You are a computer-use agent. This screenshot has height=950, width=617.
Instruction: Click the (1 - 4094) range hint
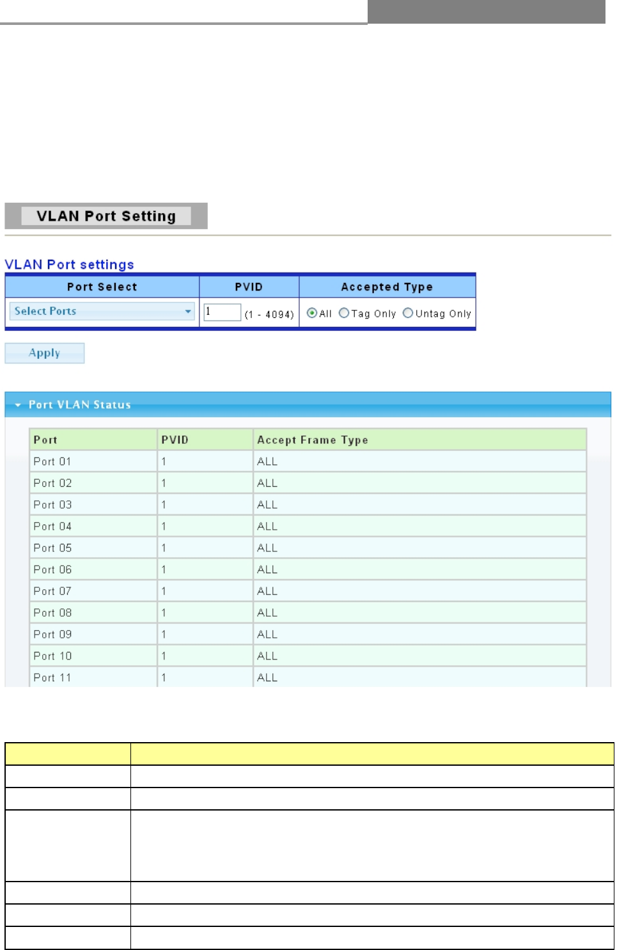[269, 314]
